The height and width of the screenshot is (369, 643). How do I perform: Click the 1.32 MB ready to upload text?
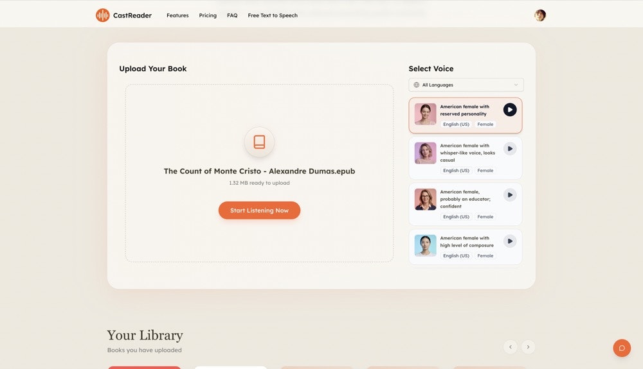click(259, 183)
